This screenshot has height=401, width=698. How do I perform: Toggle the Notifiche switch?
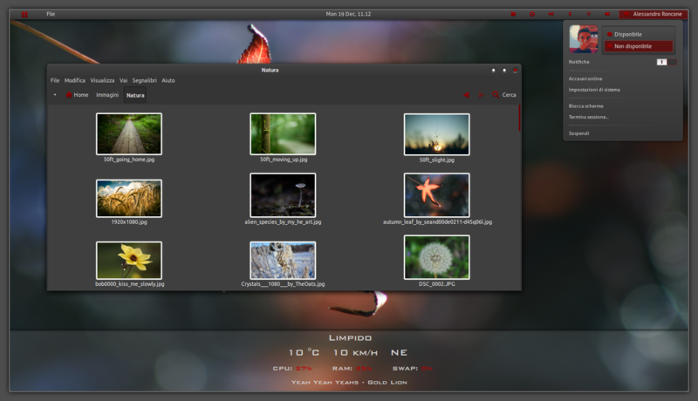[667, 62]
